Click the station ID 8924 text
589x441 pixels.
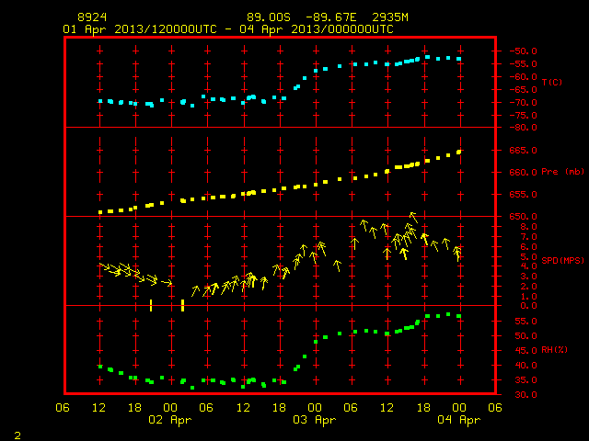click(92, 17)
